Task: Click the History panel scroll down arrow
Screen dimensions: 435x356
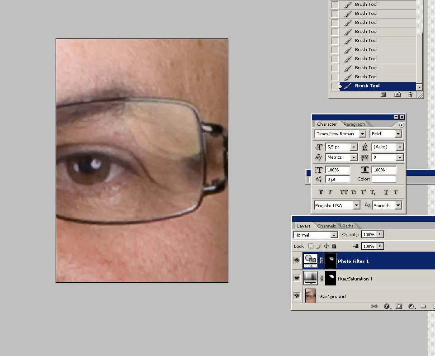Action: coord(419,87)
